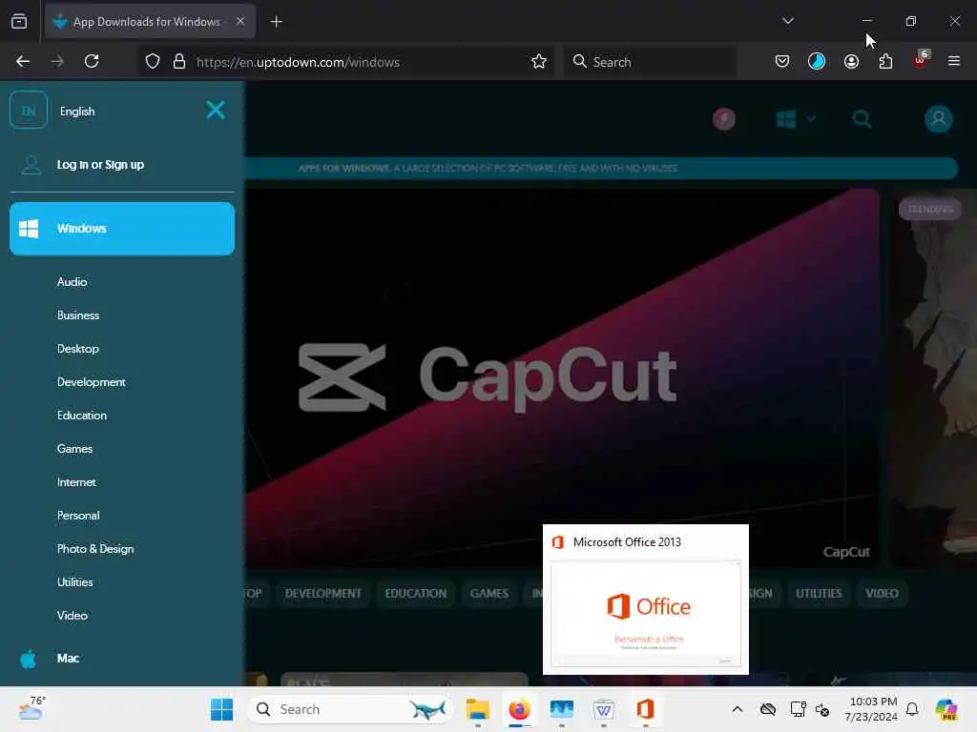Select the Windows platform entry

click(122, 229)
